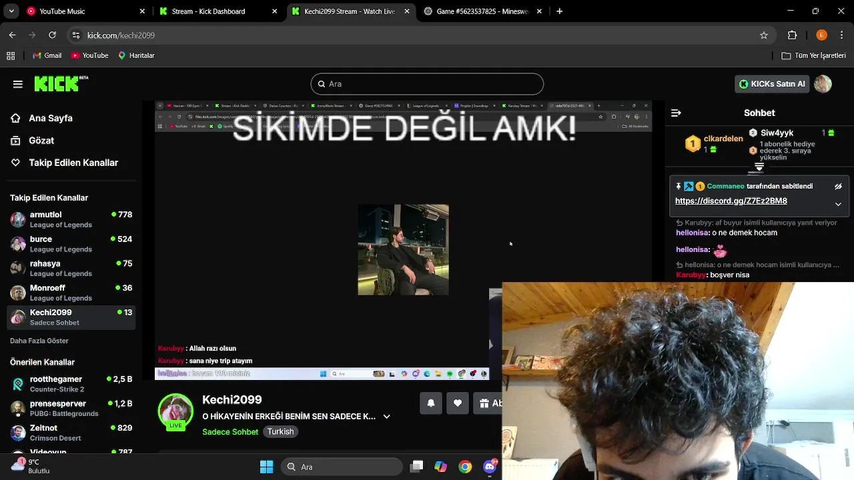Open Discord from taskbar

tap(490, 467)
